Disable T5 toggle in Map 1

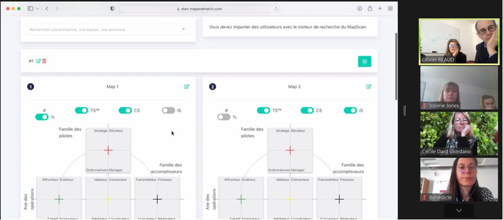pyautogui.click(x=81, y=110)
